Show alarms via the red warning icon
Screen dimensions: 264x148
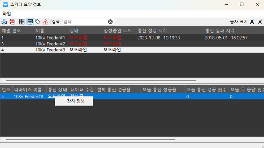46,22
